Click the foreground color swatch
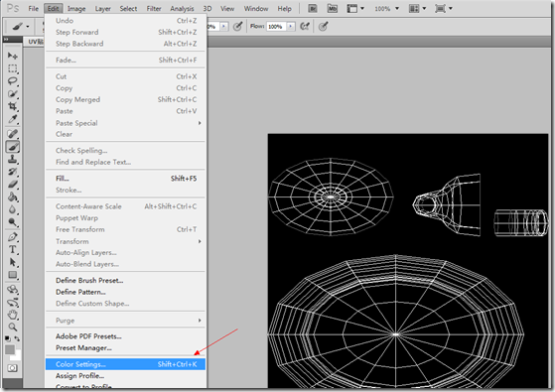The image size is (555, 392). pos(10,349)
